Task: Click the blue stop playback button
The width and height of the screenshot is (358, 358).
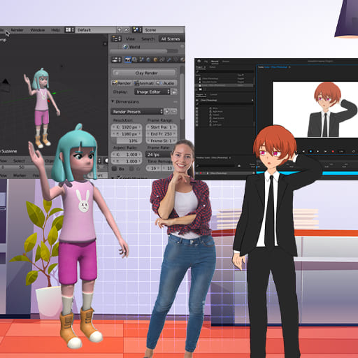Action: tap(310, 151)
